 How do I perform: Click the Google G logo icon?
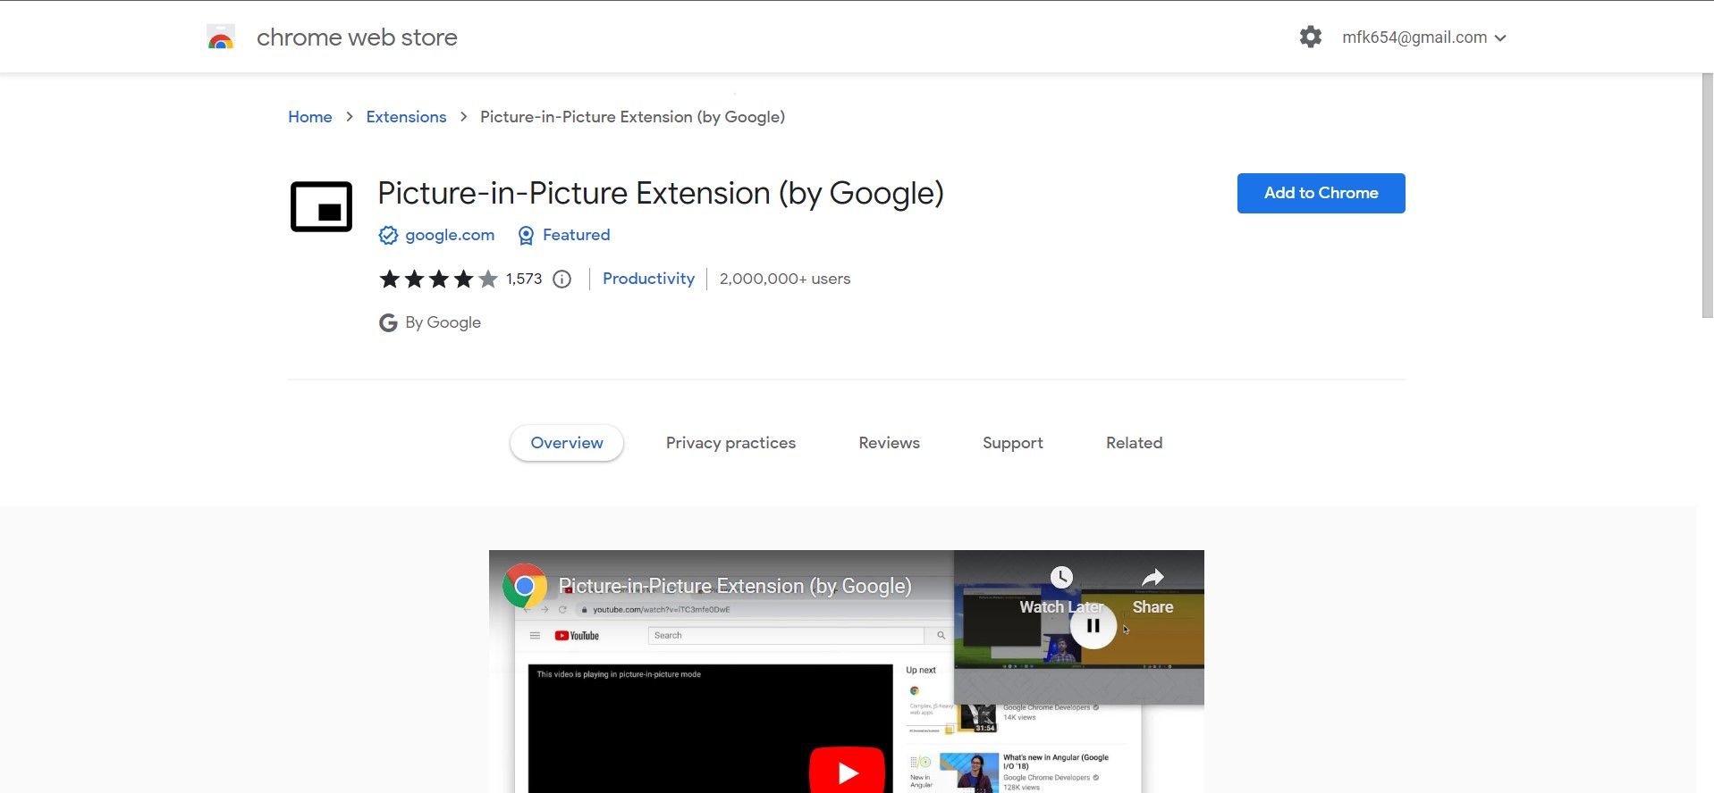coord(388,322)
